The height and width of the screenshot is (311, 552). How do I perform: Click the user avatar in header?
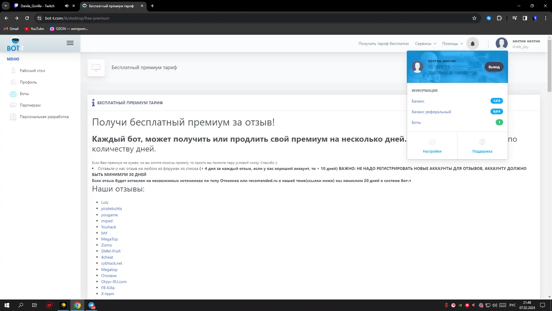[501, 43]
